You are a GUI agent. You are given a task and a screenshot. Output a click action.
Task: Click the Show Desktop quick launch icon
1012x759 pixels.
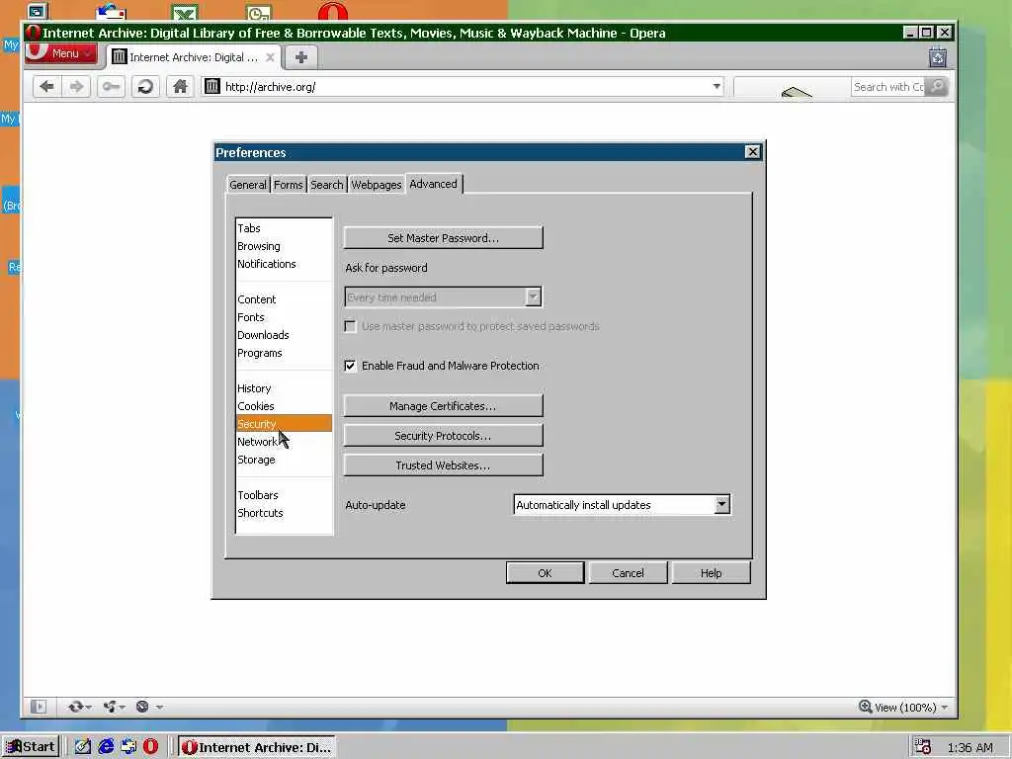click(x=83, y=747)
